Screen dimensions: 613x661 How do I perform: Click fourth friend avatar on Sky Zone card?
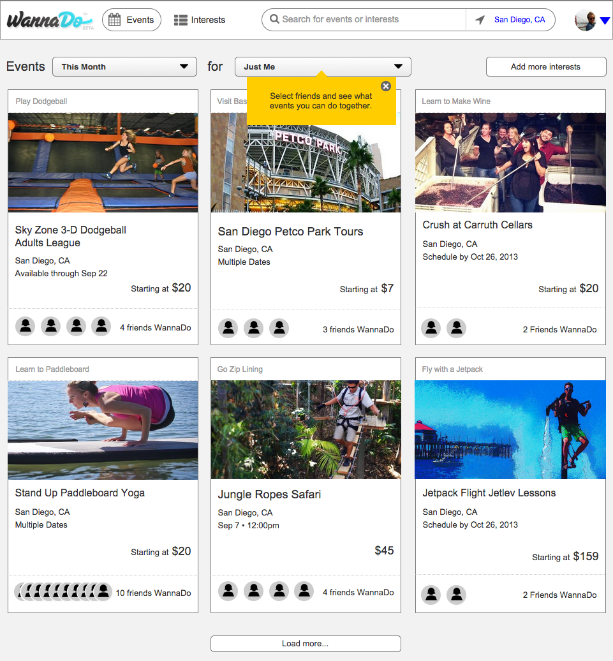(x=101, y=326)
